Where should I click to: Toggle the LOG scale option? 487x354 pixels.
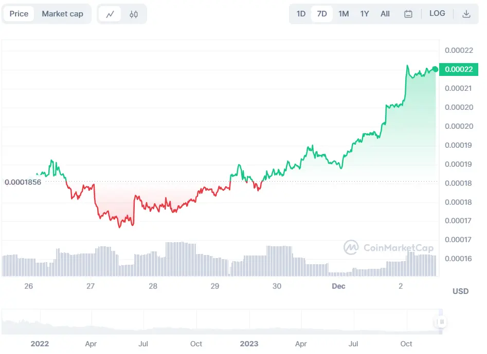point(437,13)
